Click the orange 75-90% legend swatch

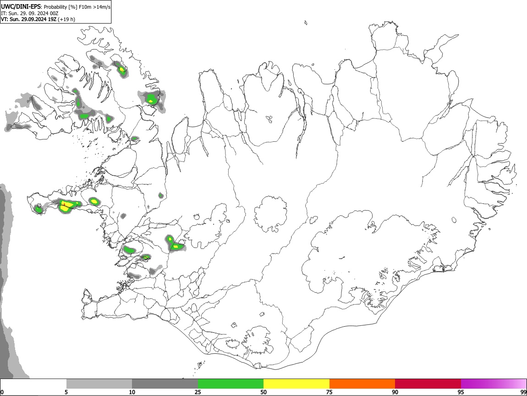(x=362, y=384)
